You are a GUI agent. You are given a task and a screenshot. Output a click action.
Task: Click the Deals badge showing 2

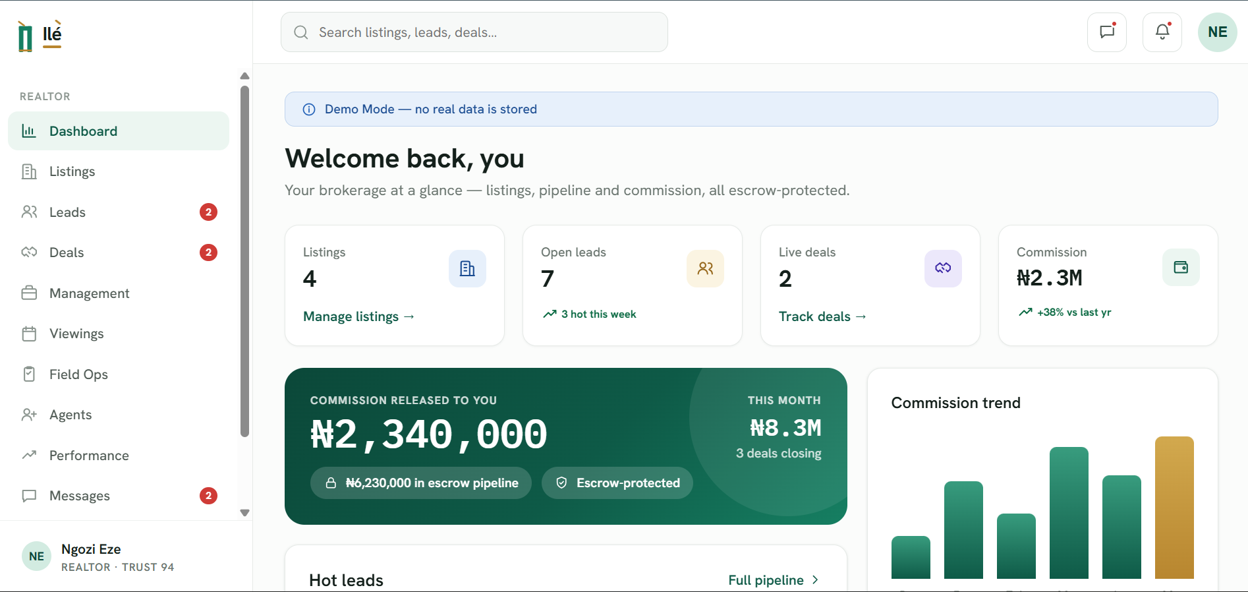208,252
